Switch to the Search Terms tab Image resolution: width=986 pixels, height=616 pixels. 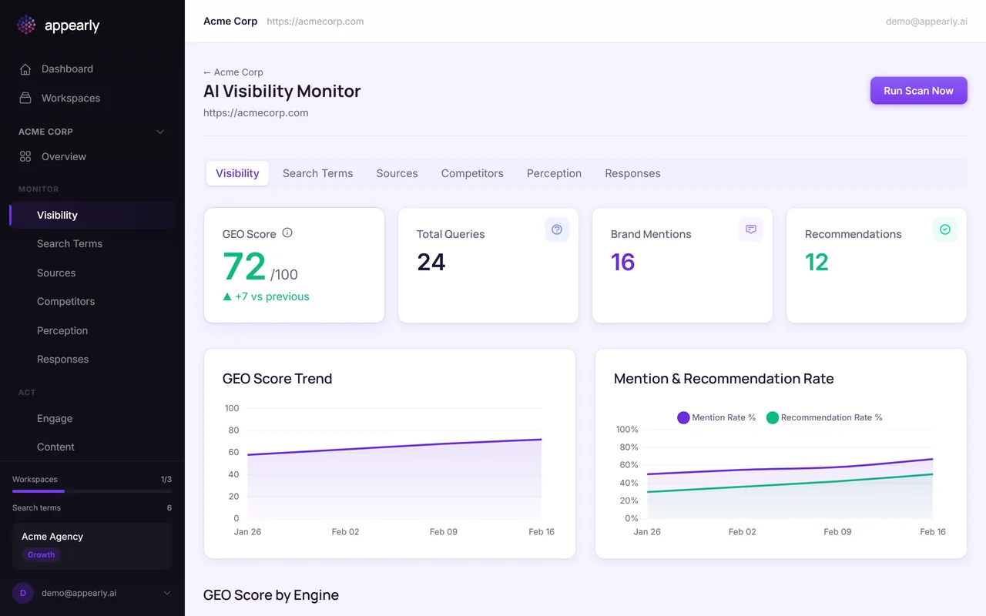click(317, 173)
